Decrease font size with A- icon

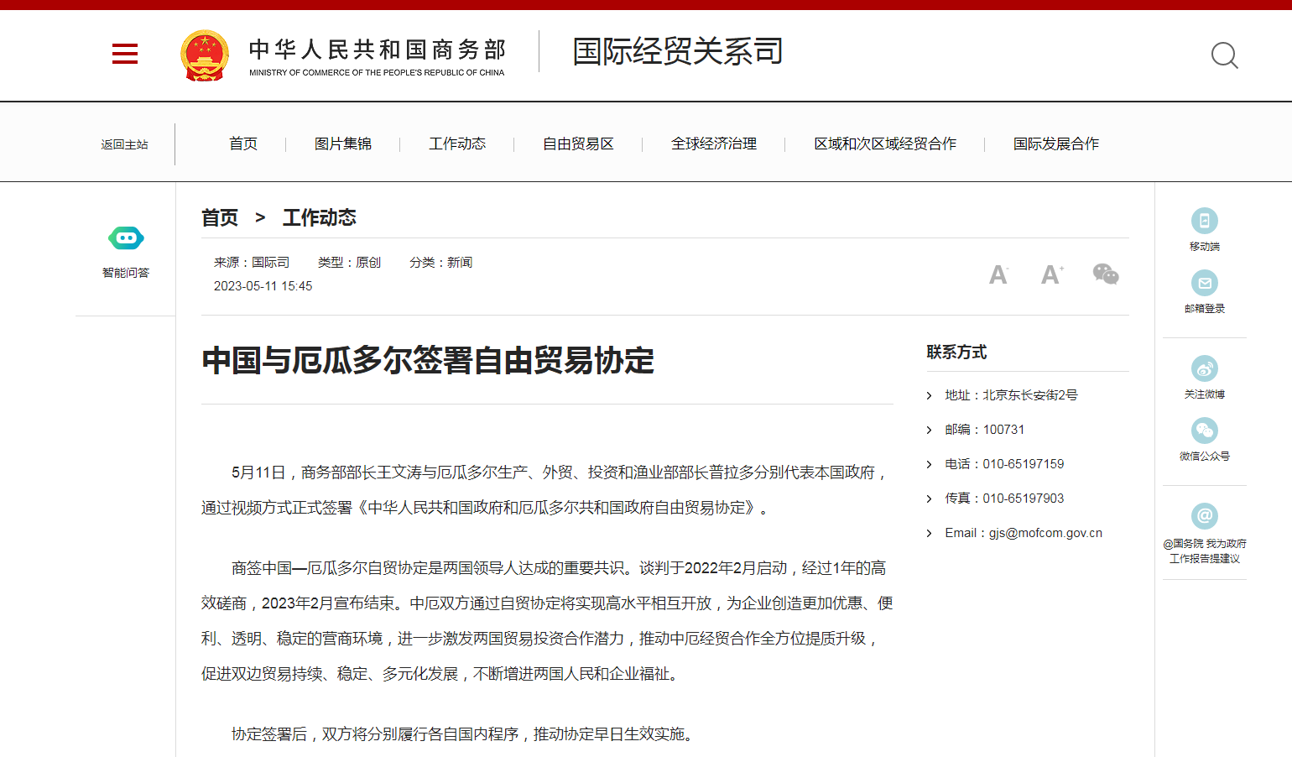998,274
